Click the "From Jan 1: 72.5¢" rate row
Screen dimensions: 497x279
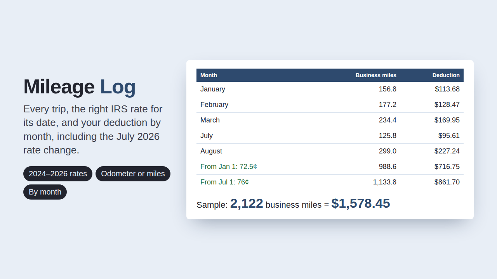[x=330, y=167]
